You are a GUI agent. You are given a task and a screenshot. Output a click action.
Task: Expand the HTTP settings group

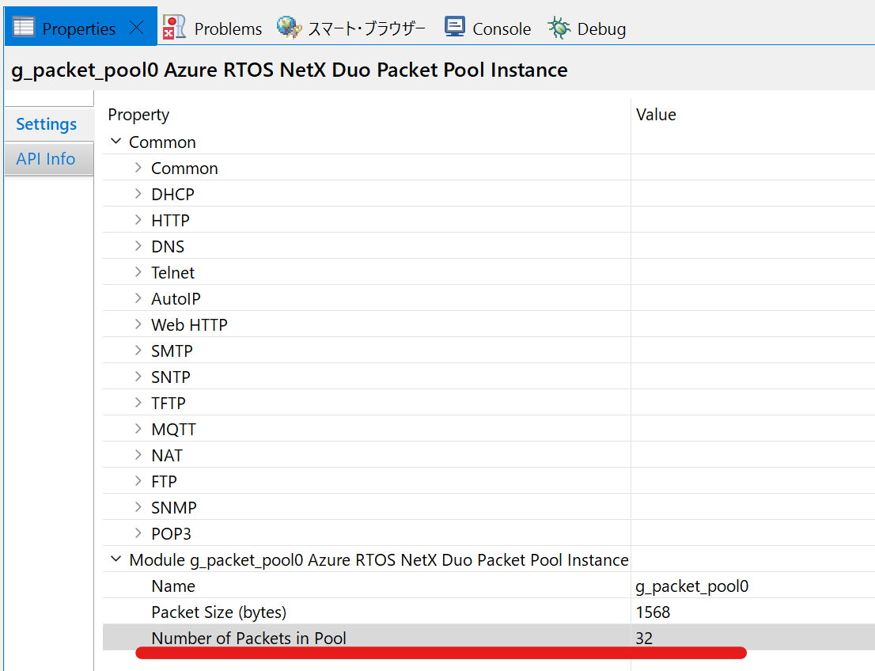pyautogui.click(x=138, y=220)
